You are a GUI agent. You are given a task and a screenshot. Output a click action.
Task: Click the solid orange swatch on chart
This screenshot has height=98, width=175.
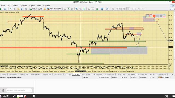point(154,16)
